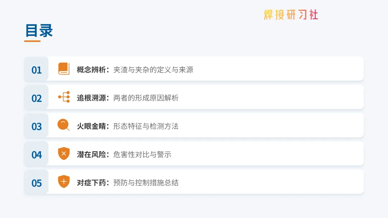Click the shield icon with plus
This screenshot has width=388, height=218.
coord(64,182)
